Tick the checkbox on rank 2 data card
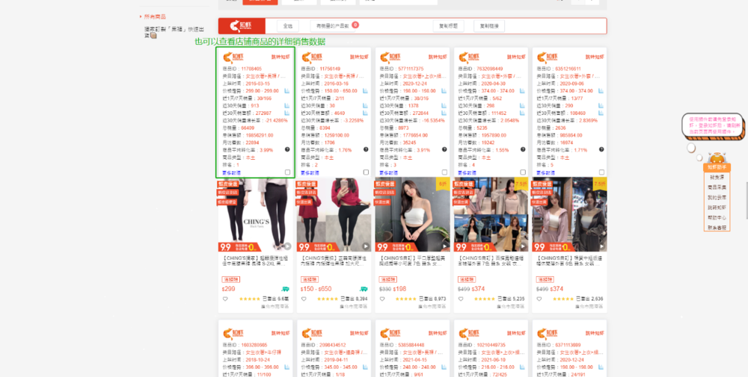The width and height of the screenshot is (748, 377). point(366,172)
